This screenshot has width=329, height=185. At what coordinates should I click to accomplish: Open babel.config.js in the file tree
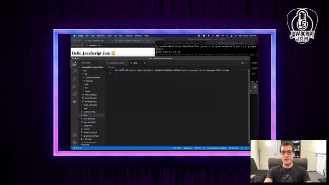pos(90,133)
